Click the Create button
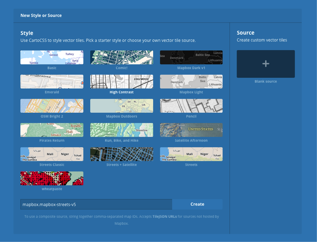 [x=197, y=204]
